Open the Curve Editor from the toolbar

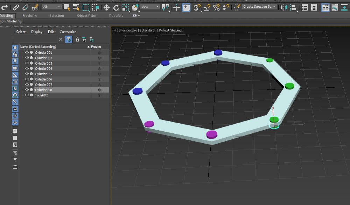click(x=335, y=8)
